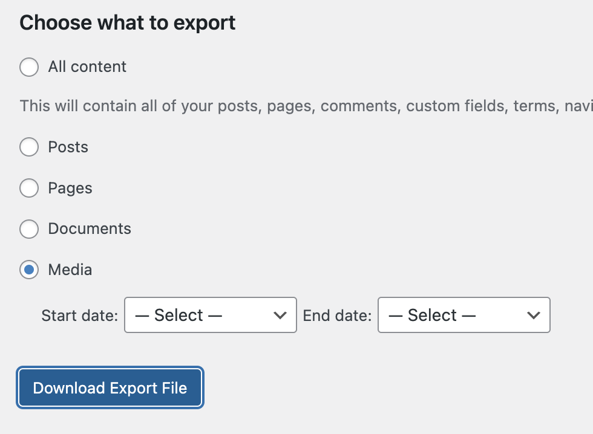Click the "Choose what to export" heading
Viewport: 593px width, 434px height.
(127, 22)
